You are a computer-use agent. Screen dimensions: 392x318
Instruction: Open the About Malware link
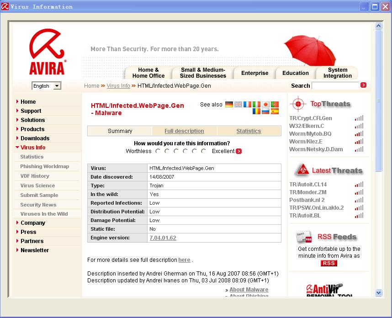(x=249, y=290)
